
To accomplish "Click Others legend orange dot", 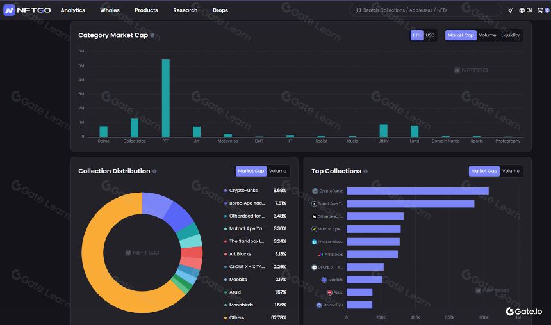I will point(226,317).
